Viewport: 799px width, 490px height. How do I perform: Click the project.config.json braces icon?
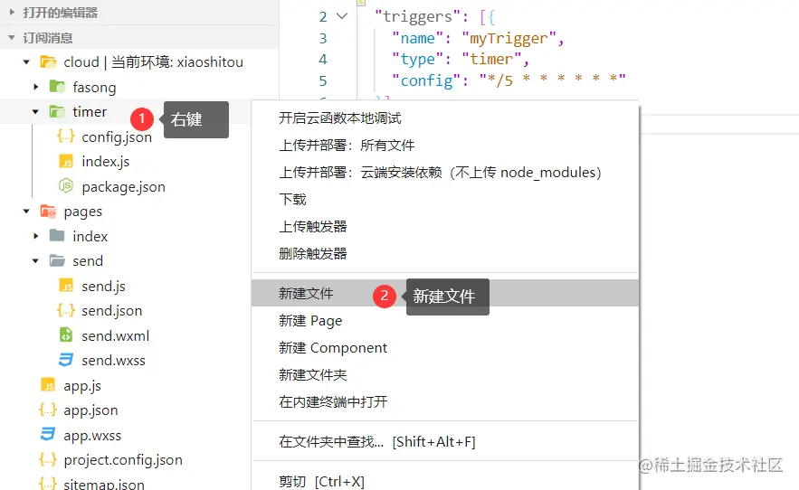(x=48, y=459)
